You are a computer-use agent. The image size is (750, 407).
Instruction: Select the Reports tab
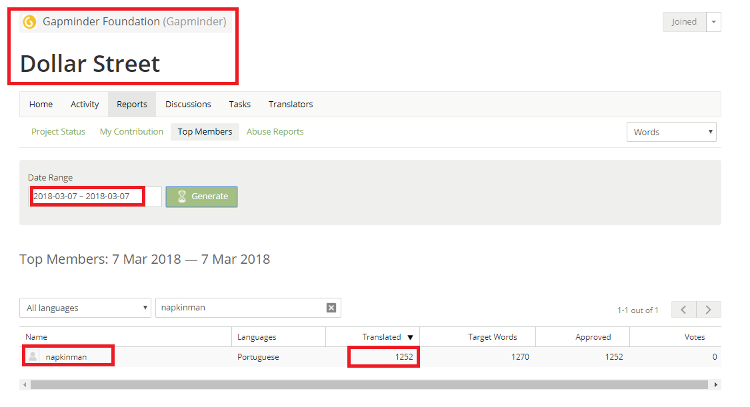point(132,104)
